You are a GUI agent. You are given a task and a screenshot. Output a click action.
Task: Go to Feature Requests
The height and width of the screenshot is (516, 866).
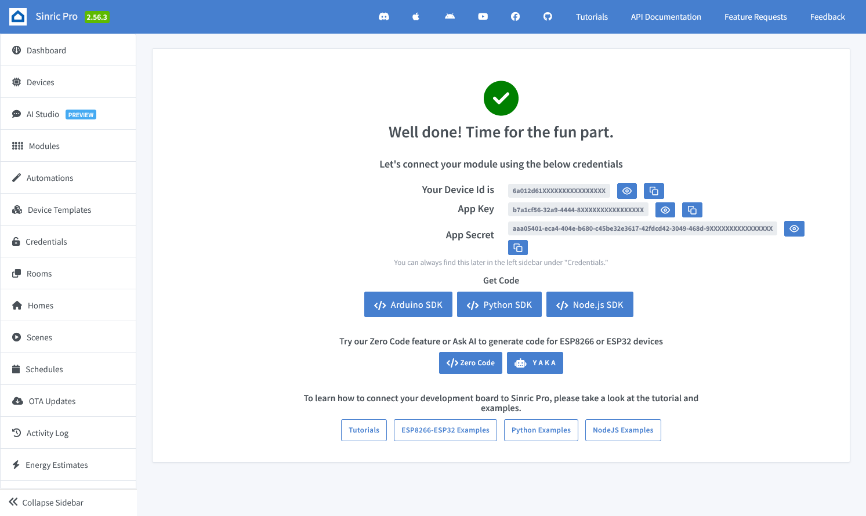coord(755,17)
